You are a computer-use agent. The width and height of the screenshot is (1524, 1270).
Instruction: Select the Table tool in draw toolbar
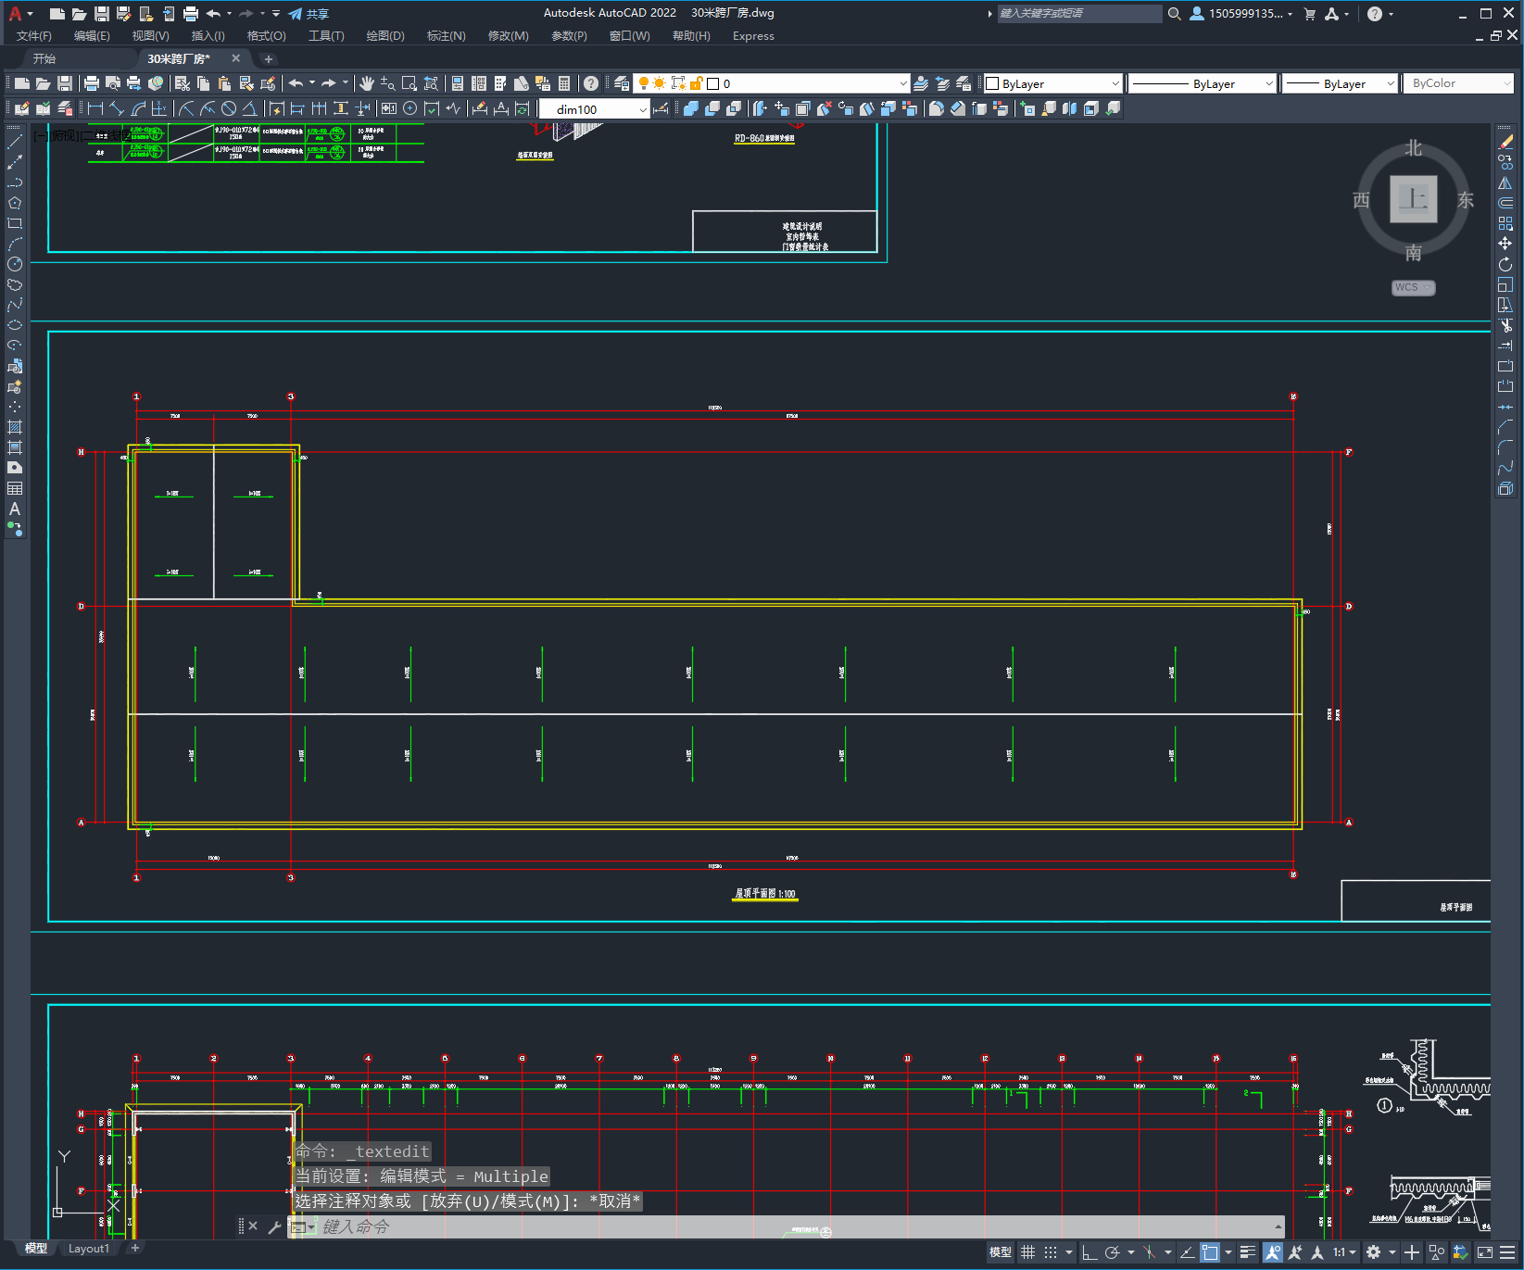tap(15, 488)
